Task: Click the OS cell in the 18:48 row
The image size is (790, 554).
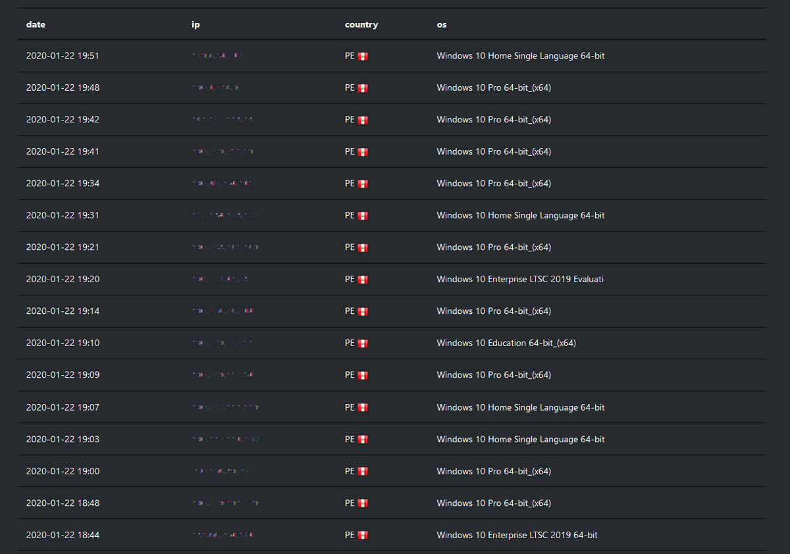Action: pyautogui.click(x=494, y=503)
